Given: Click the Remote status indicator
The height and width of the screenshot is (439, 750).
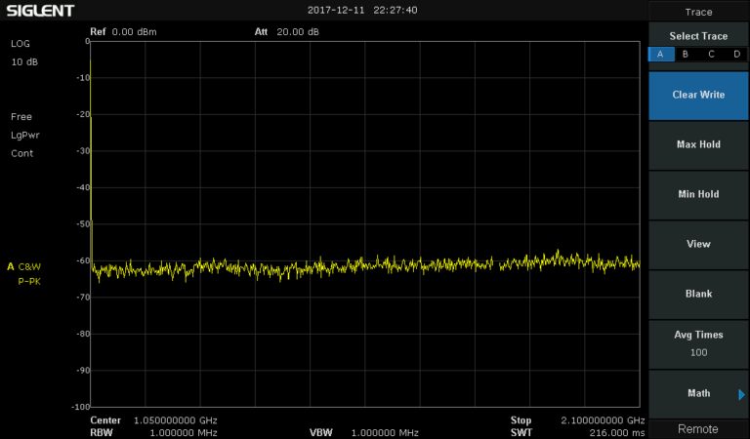Looking at the screenshot, I should click(698, 429).
